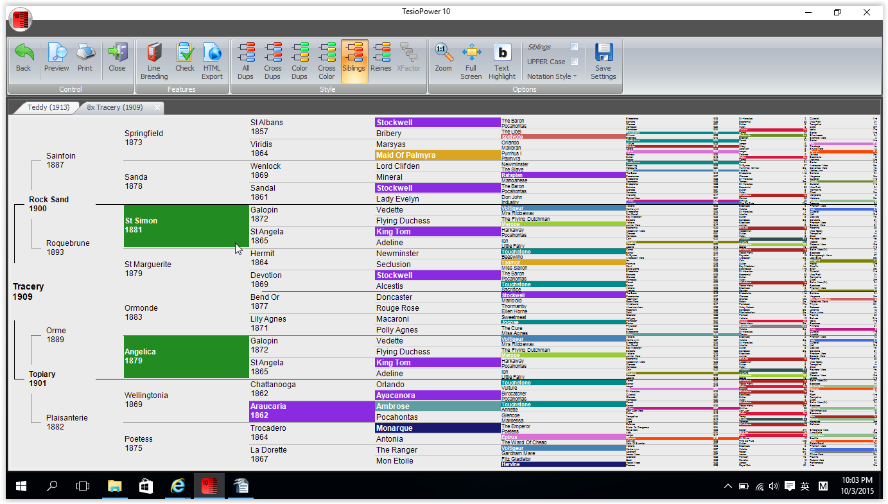Expand the Notation Style dropdown
This screenshot has width=888, height=504.
[x=552, y=76]
